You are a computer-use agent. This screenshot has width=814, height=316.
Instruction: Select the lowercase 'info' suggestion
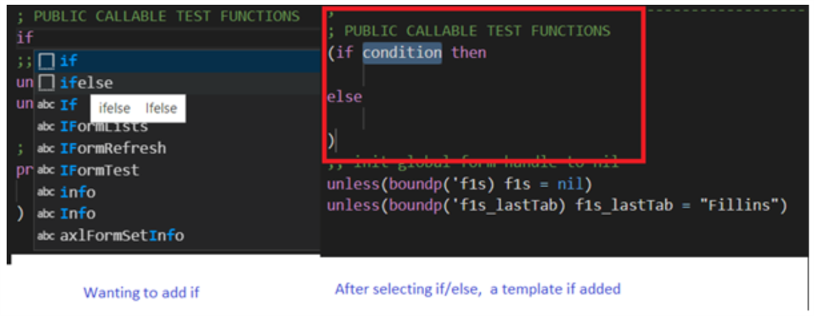click(177, 192)
